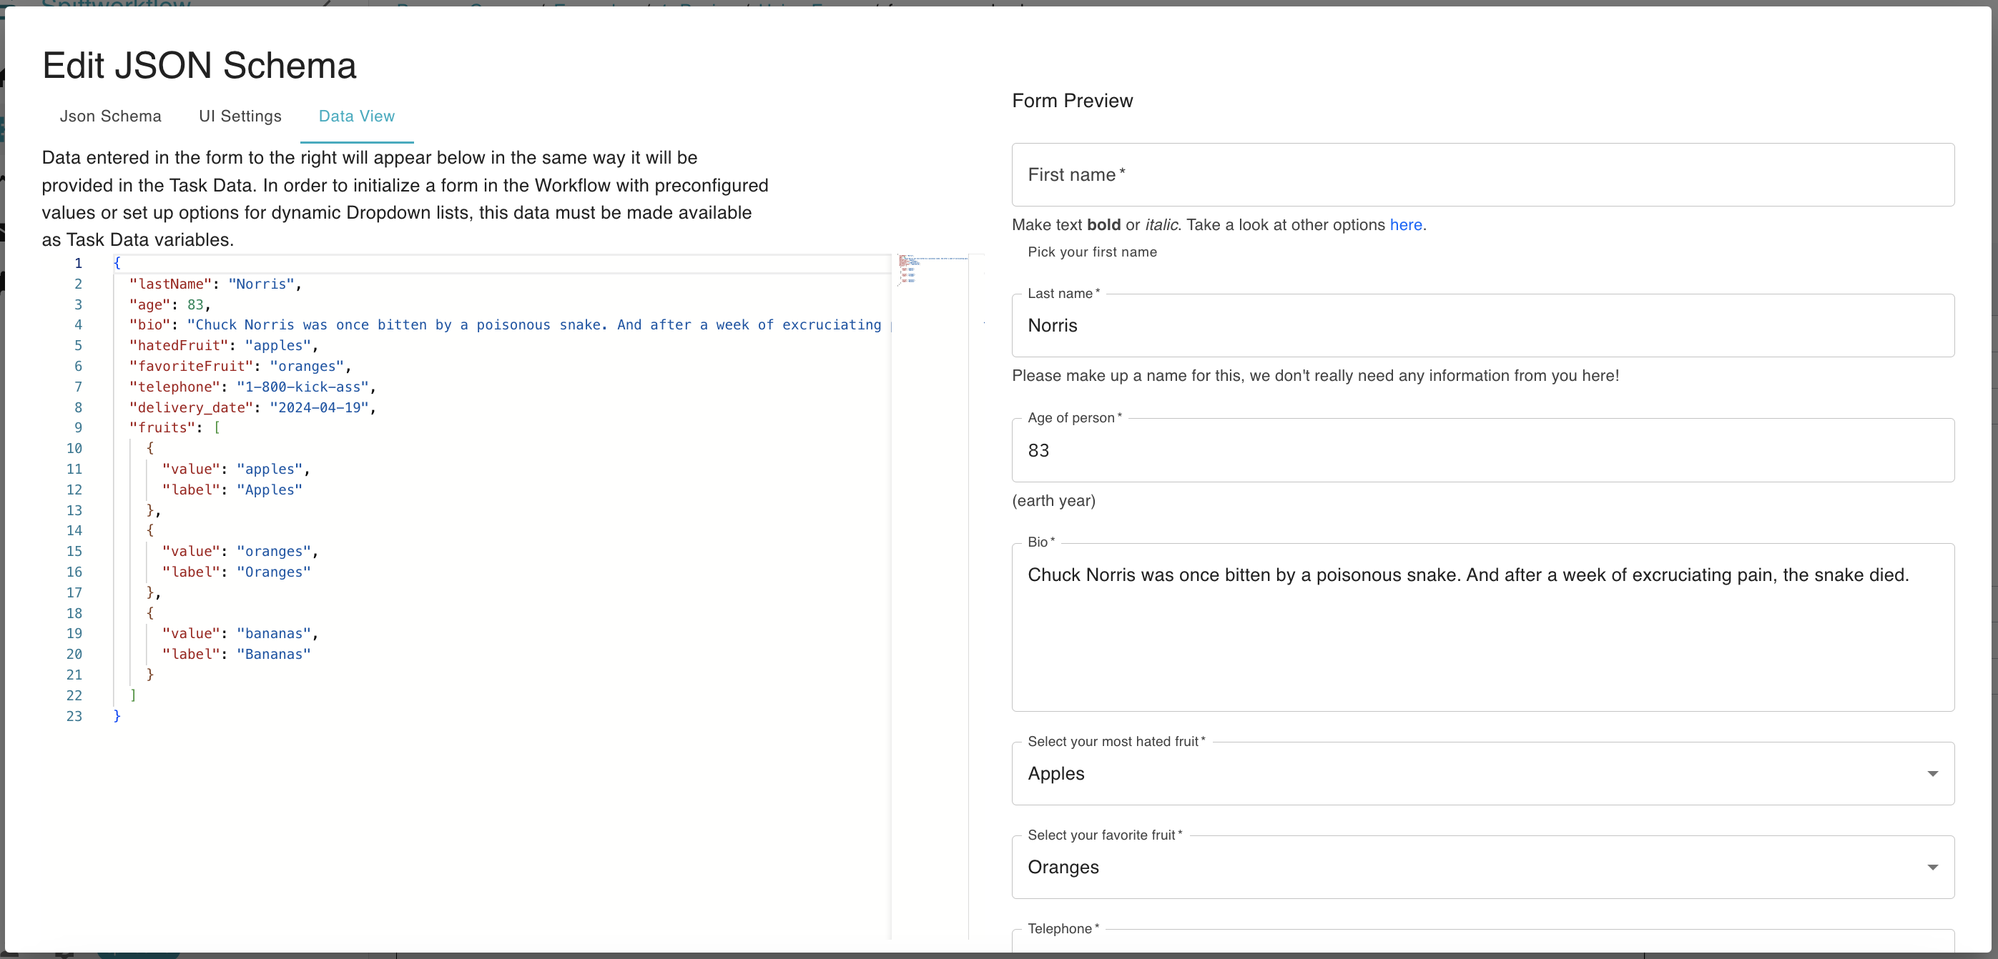This screenshot has height=959, width=1998.
Task: Click the 'Please make up a name' description
Action: pos(1316,376)
